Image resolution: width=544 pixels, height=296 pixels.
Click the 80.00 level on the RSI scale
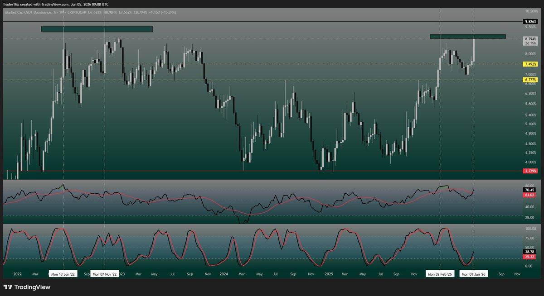point(530,186)
